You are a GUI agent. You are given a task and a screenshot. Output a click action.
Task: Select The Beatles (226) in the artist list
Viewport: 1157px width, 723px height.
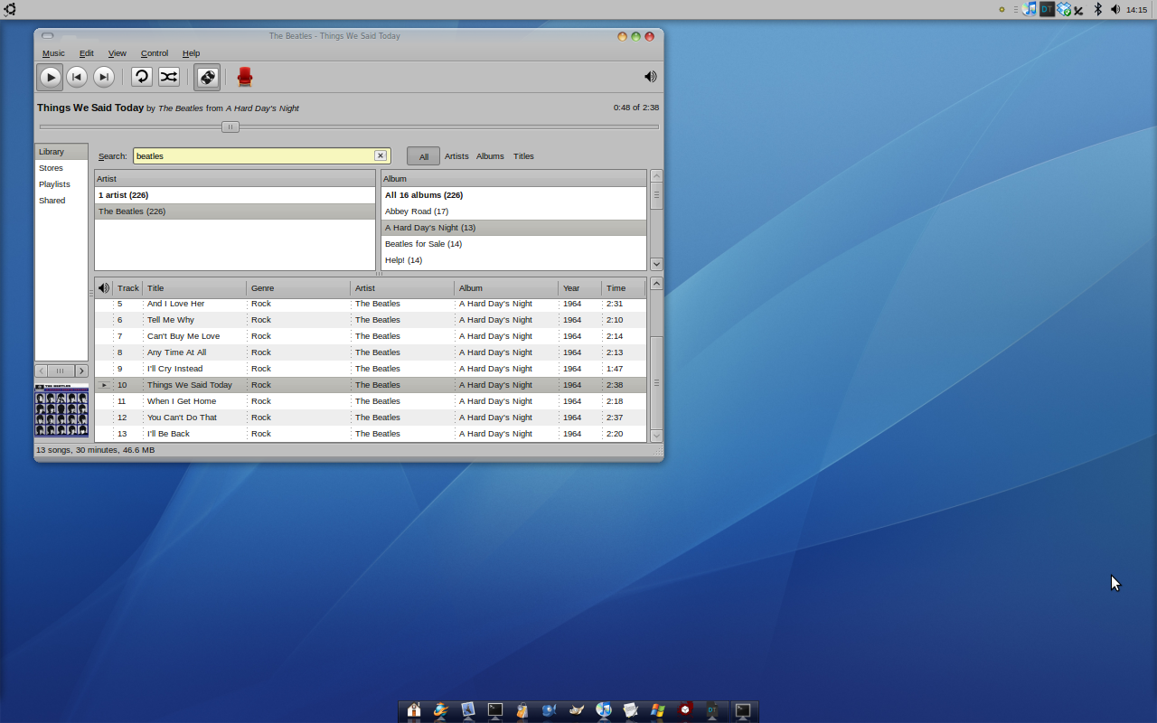pos(235,211)
